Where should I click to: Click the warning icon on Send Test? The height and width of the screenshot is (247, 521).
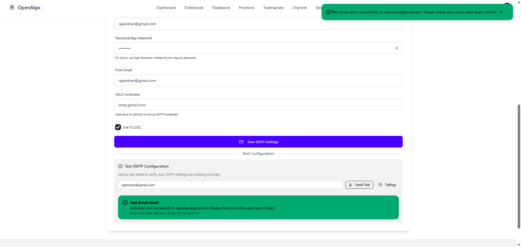[x=350, y=185]
